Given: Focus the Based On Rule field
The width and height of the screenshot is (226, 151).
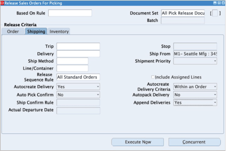Looking at the screenshot, I should (70, 13).
